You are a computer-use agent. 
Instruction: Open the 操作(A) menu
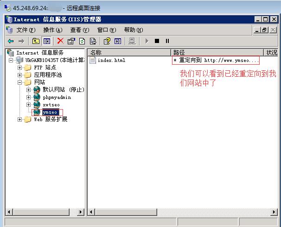[52, 30]
